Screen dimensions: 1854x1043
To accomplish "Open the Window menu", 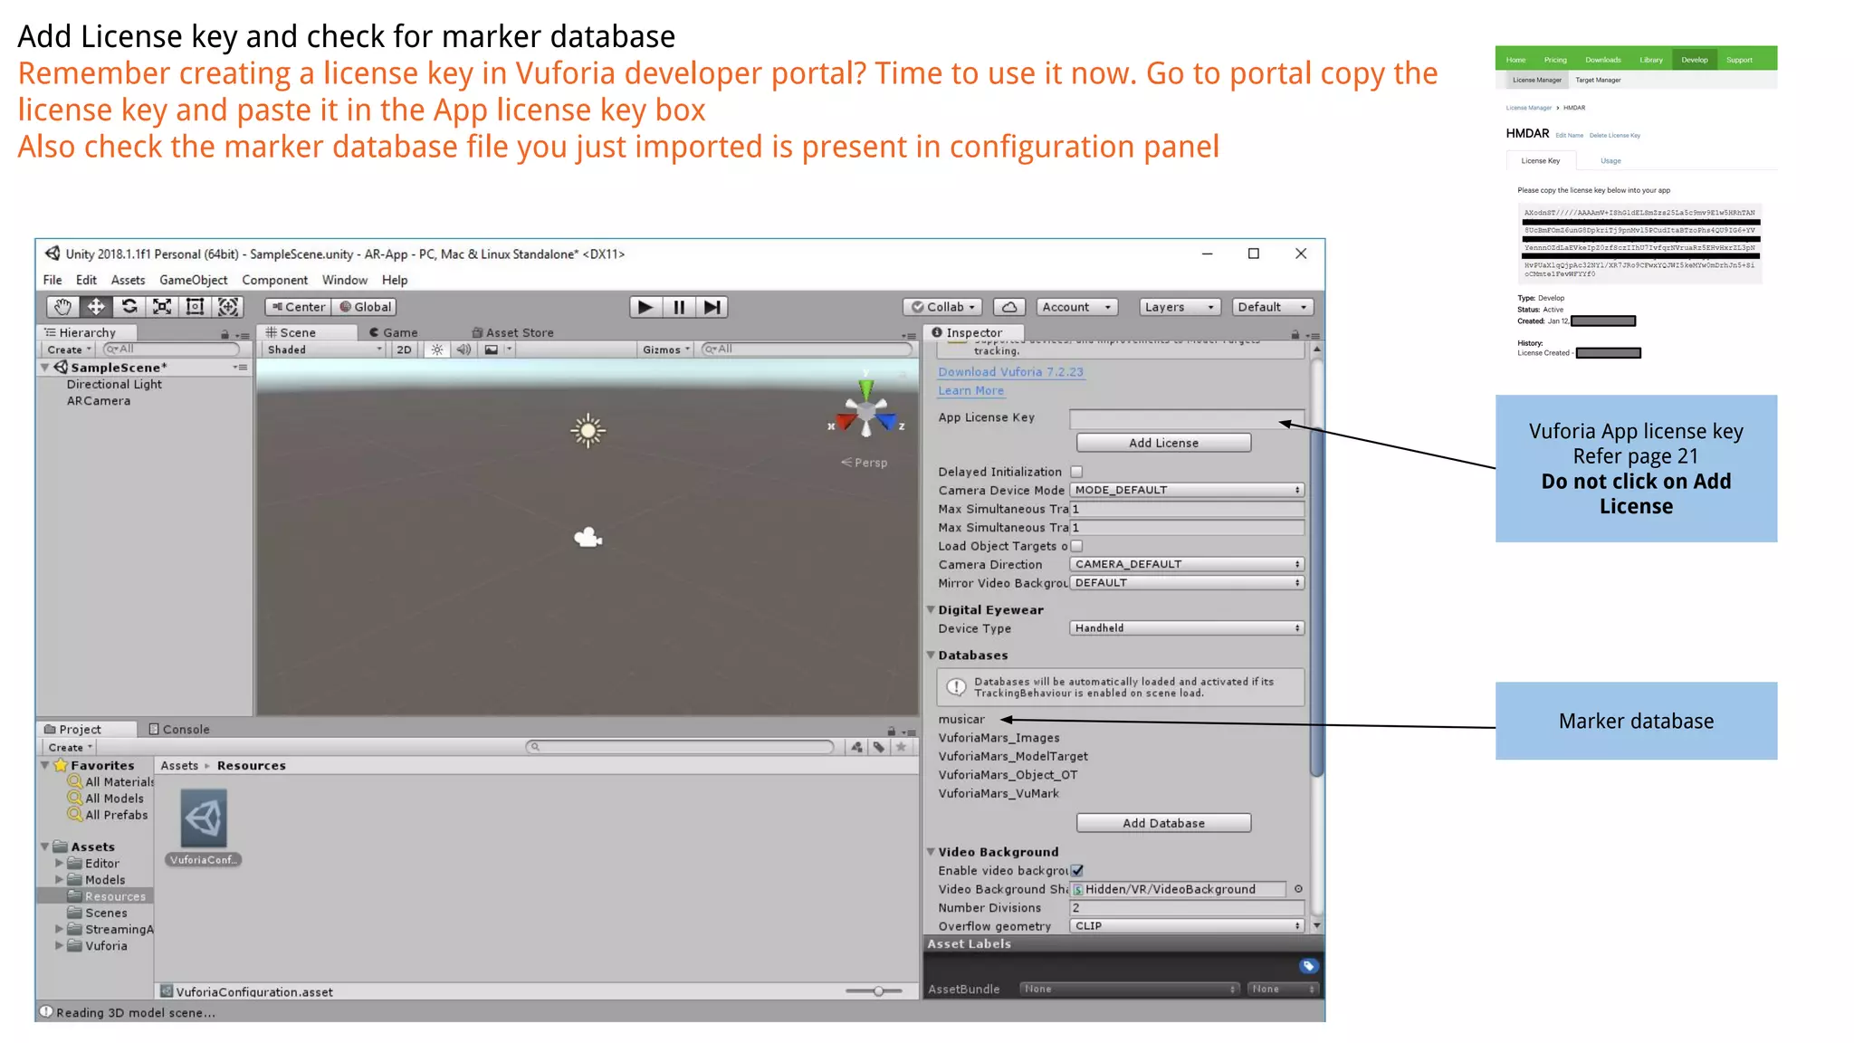I will 345,281.
